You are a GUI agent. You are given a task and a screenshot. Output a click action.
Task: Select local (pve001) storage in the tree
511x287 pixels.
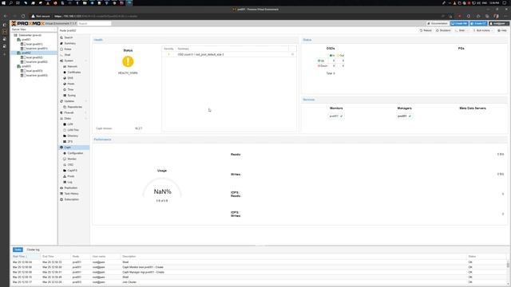pos(34,44)
